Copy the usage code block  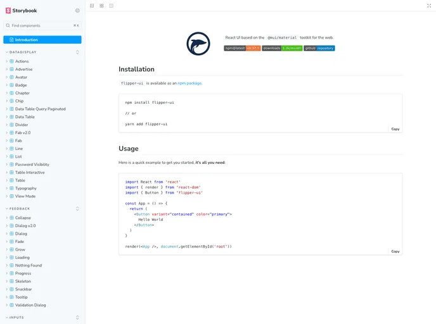pos(395,251)
